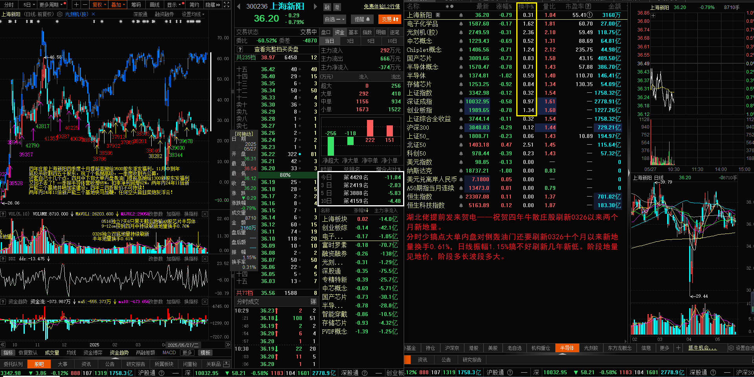Toggle alert bell on 恒生科技指数 row

point(461,205)
